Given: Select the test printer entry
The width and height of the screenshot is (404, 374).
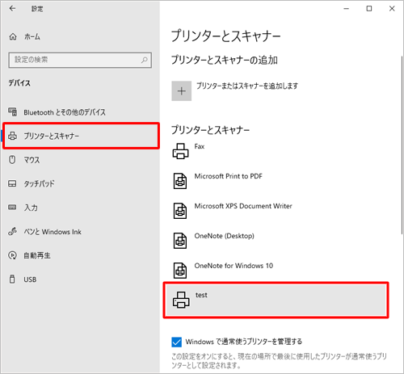Looking at the screenshot, I should pos(276,300).
